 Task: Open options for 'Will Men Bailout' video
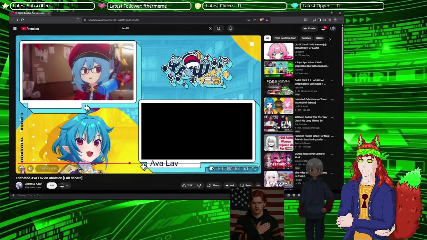click(333, 117)
